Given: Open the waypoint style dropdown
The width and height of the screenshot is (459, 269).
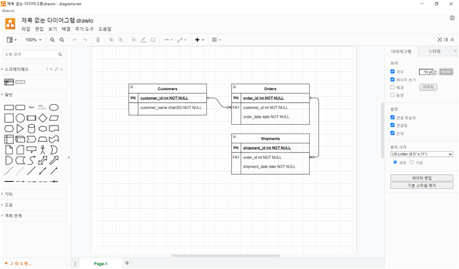Looking at the screenshot, I should click(182, 40).
